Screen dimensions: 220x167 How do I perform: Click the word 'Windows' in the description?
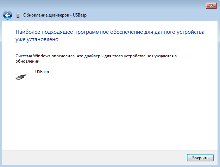point(42,56)
